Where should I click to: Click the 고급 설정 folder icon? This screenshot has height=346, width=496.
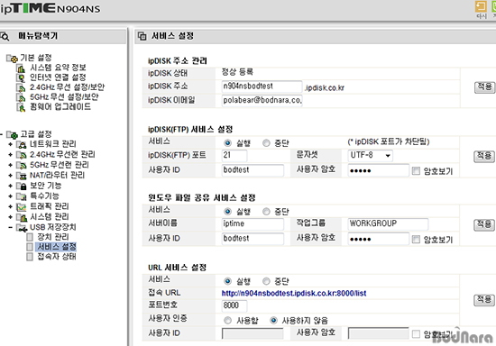click(13, 134)
